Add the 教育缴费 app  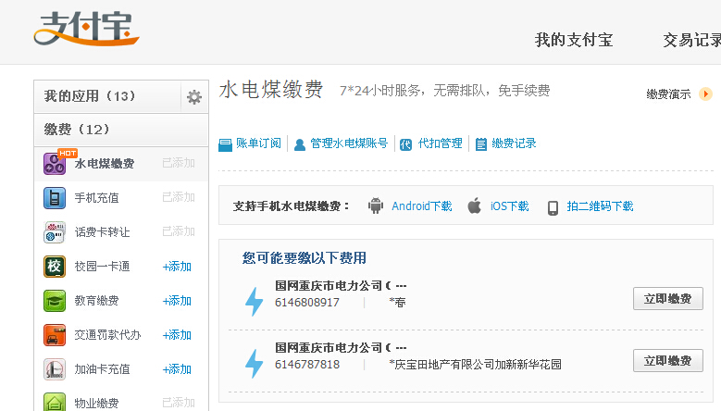point(177,301)
